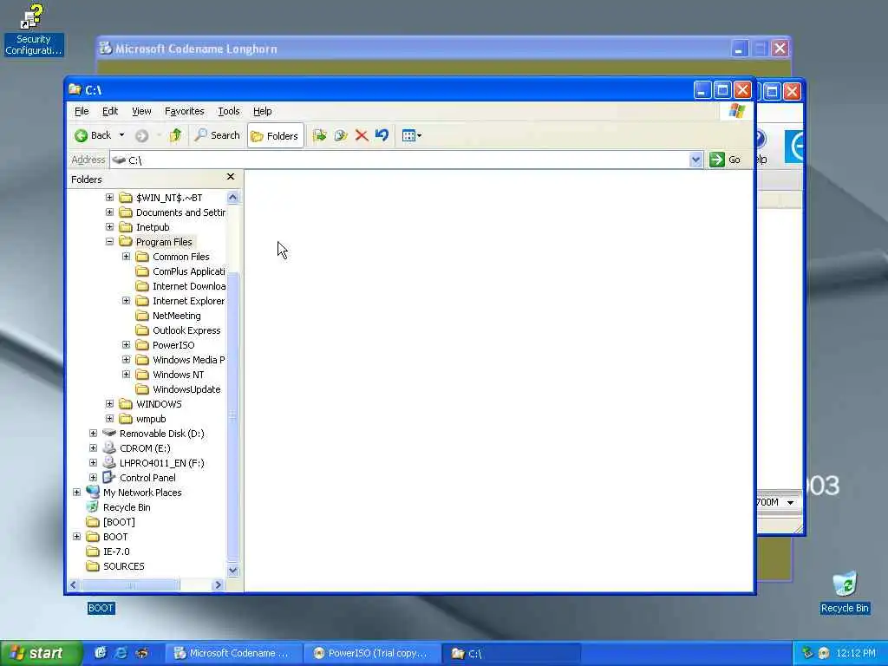The width and height of the screenshot is (888, 666).
Task: Open the File menu
Action: [82, 111]
